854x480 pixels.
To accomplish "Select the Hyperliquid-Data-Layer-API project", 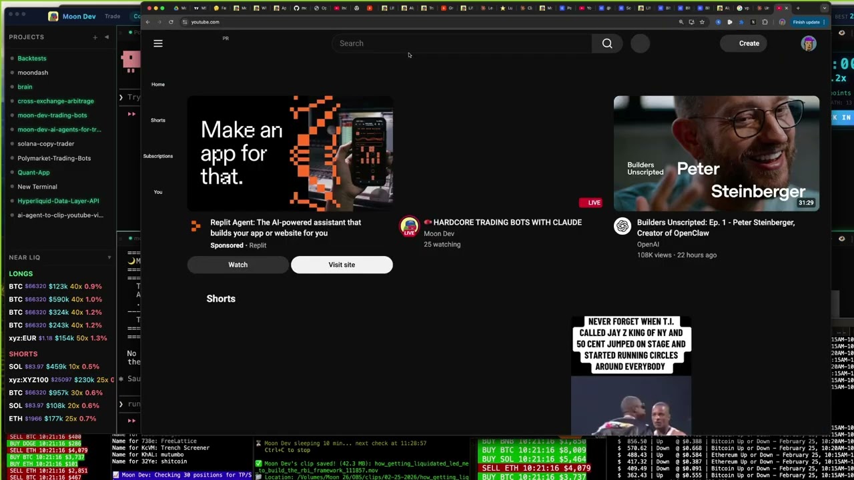I will click(x=58, y=201).
